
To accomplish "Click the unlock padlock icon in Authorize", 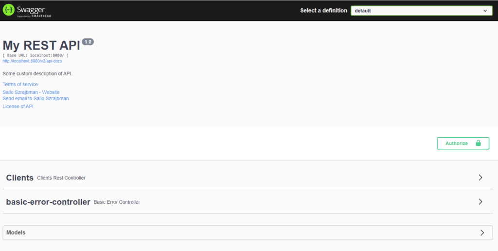I will click(478, 143).
